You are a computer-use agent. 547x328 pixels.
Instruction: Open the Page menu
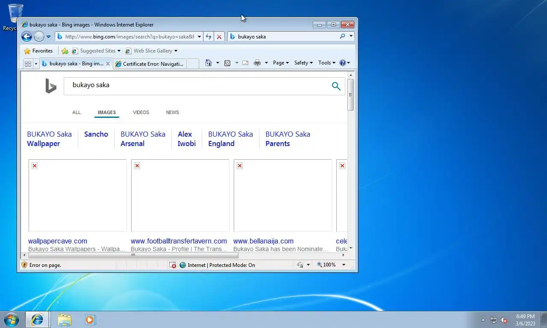(x=281, y=63)
